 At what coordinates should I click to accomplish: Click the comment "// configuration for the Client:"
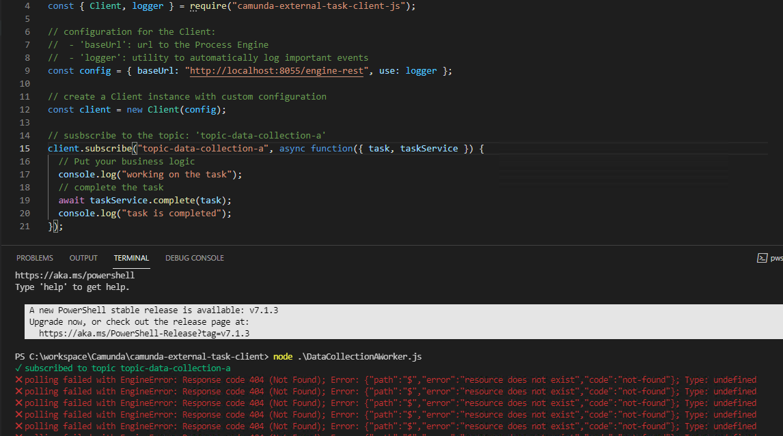pyautogui.click(x=132, y=32)
